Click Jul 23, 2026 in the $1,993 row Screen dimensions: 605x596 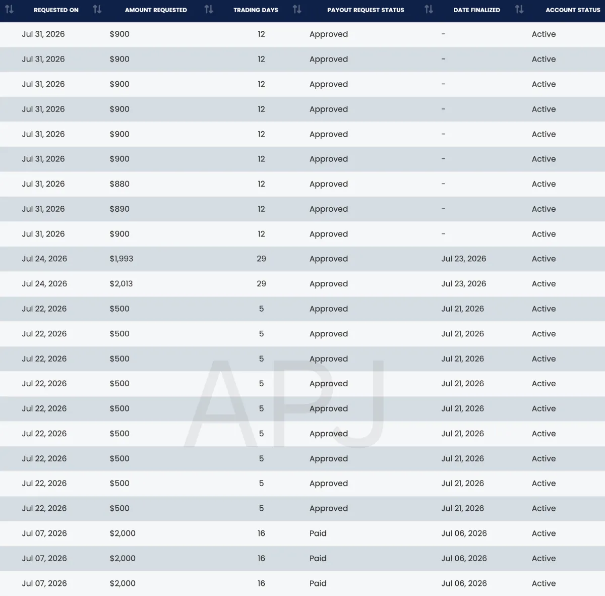pos(464,259)
